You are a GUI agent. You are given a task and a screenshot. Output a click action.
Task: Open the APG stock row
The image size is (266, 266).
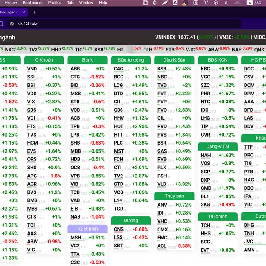[x=44, y=176]
